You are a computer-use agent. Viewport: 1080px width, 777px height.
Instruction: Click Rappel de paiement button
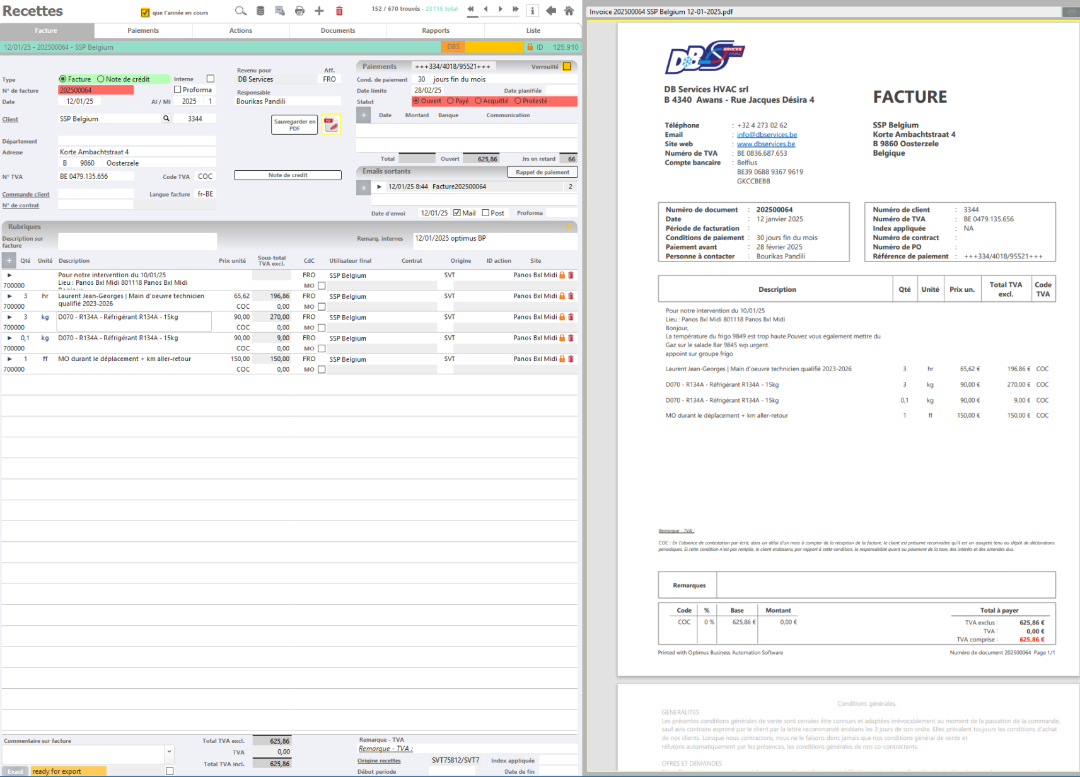pyautogui.click(x=542, y=172)
